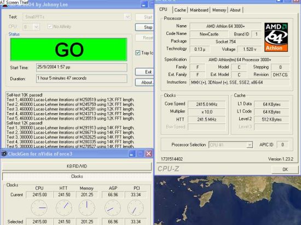Click the number 1731514402 in CPU-Z

tap(172, 159)
